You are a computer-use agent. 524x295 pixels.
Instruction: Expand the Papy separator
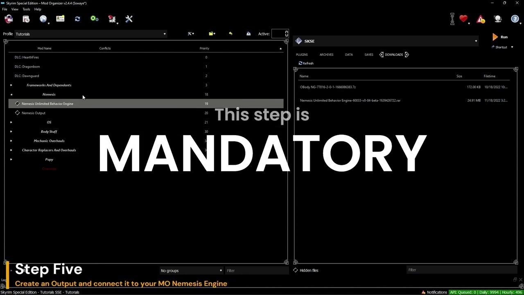(x=11, y=159)
